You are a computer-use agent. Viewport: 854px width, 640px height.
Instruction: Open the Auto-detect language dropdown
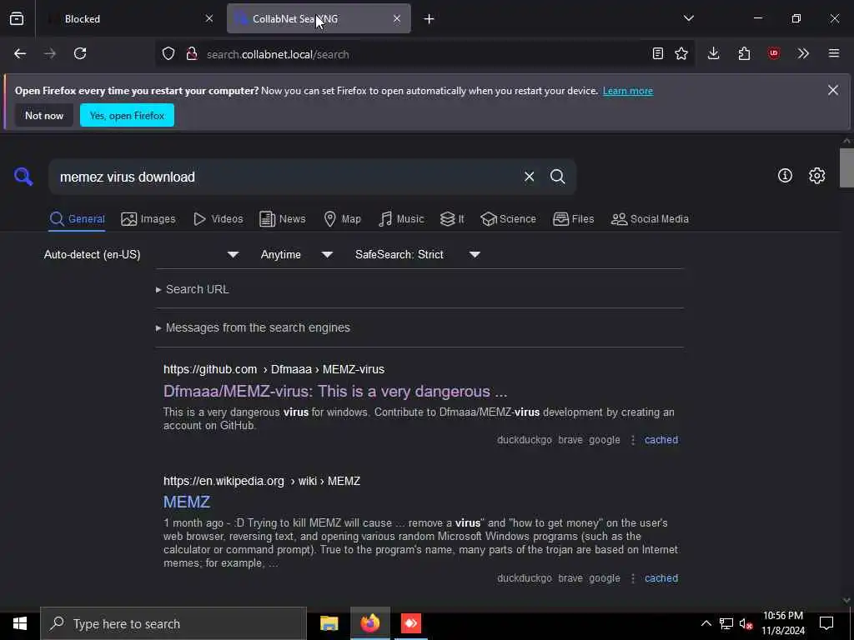click(x=142, y=255)
